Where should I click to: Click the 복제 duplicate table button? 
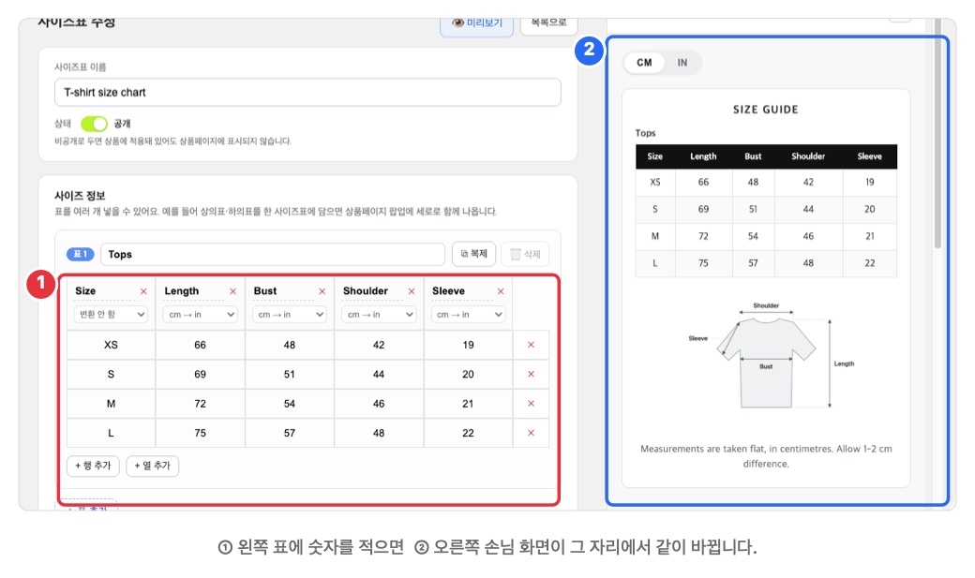(x=473, y=254)
